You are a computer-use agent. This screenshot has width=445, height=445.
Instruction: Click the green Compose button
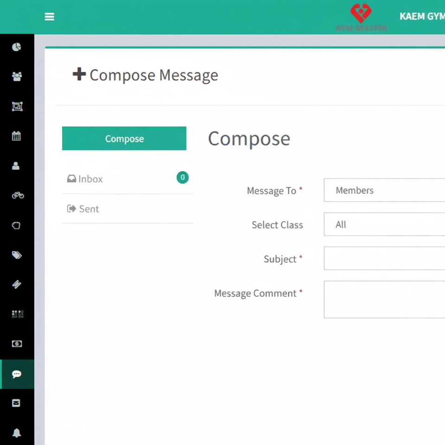coord(124,139)
